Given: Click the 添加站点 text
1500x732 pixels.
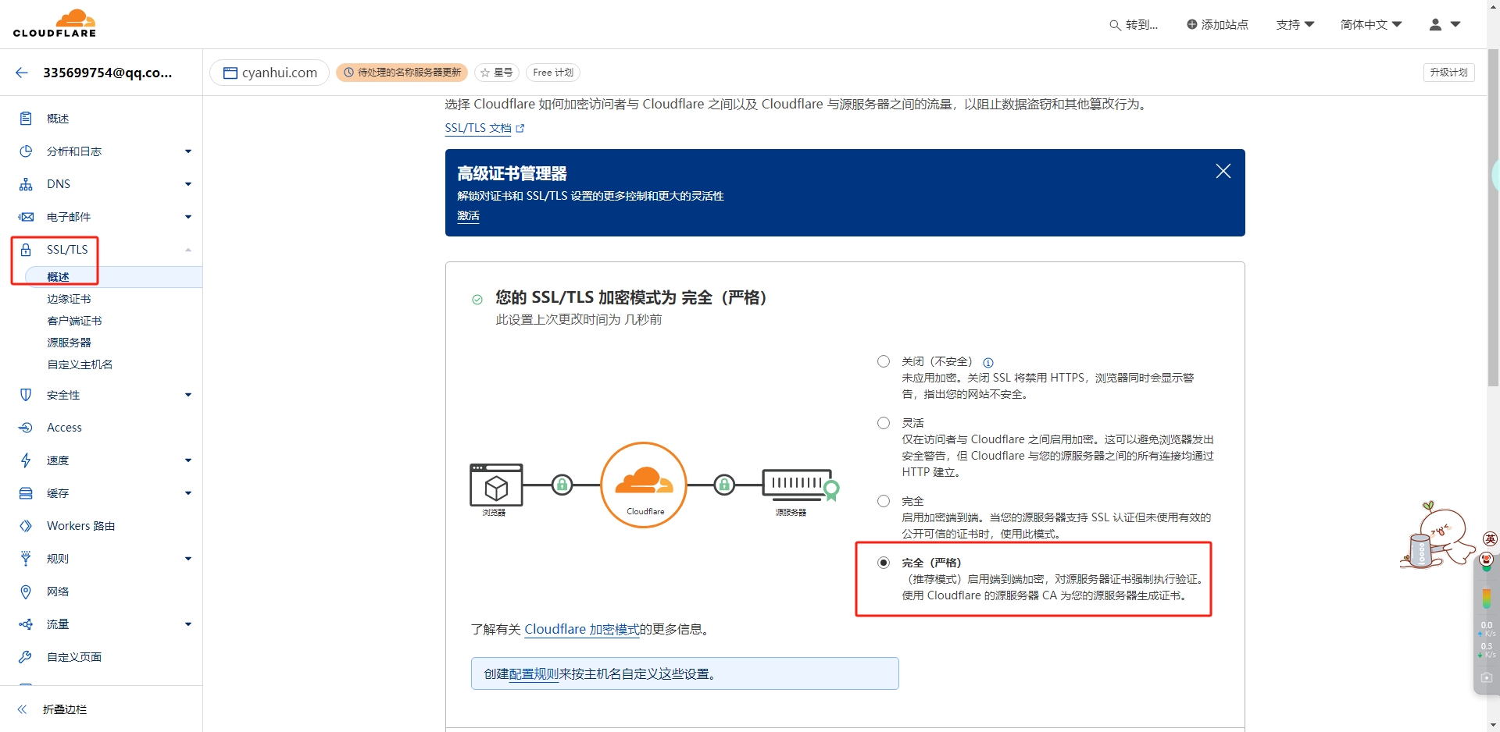Looking at the screenshot, I should [x=1225, y=25].
